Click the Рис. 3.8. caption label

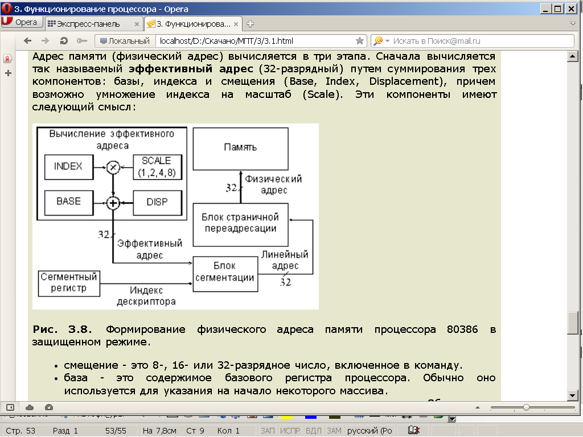(62, 329)
